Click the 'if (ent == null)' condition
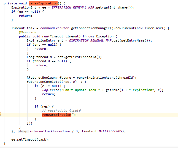 (42, 45)
